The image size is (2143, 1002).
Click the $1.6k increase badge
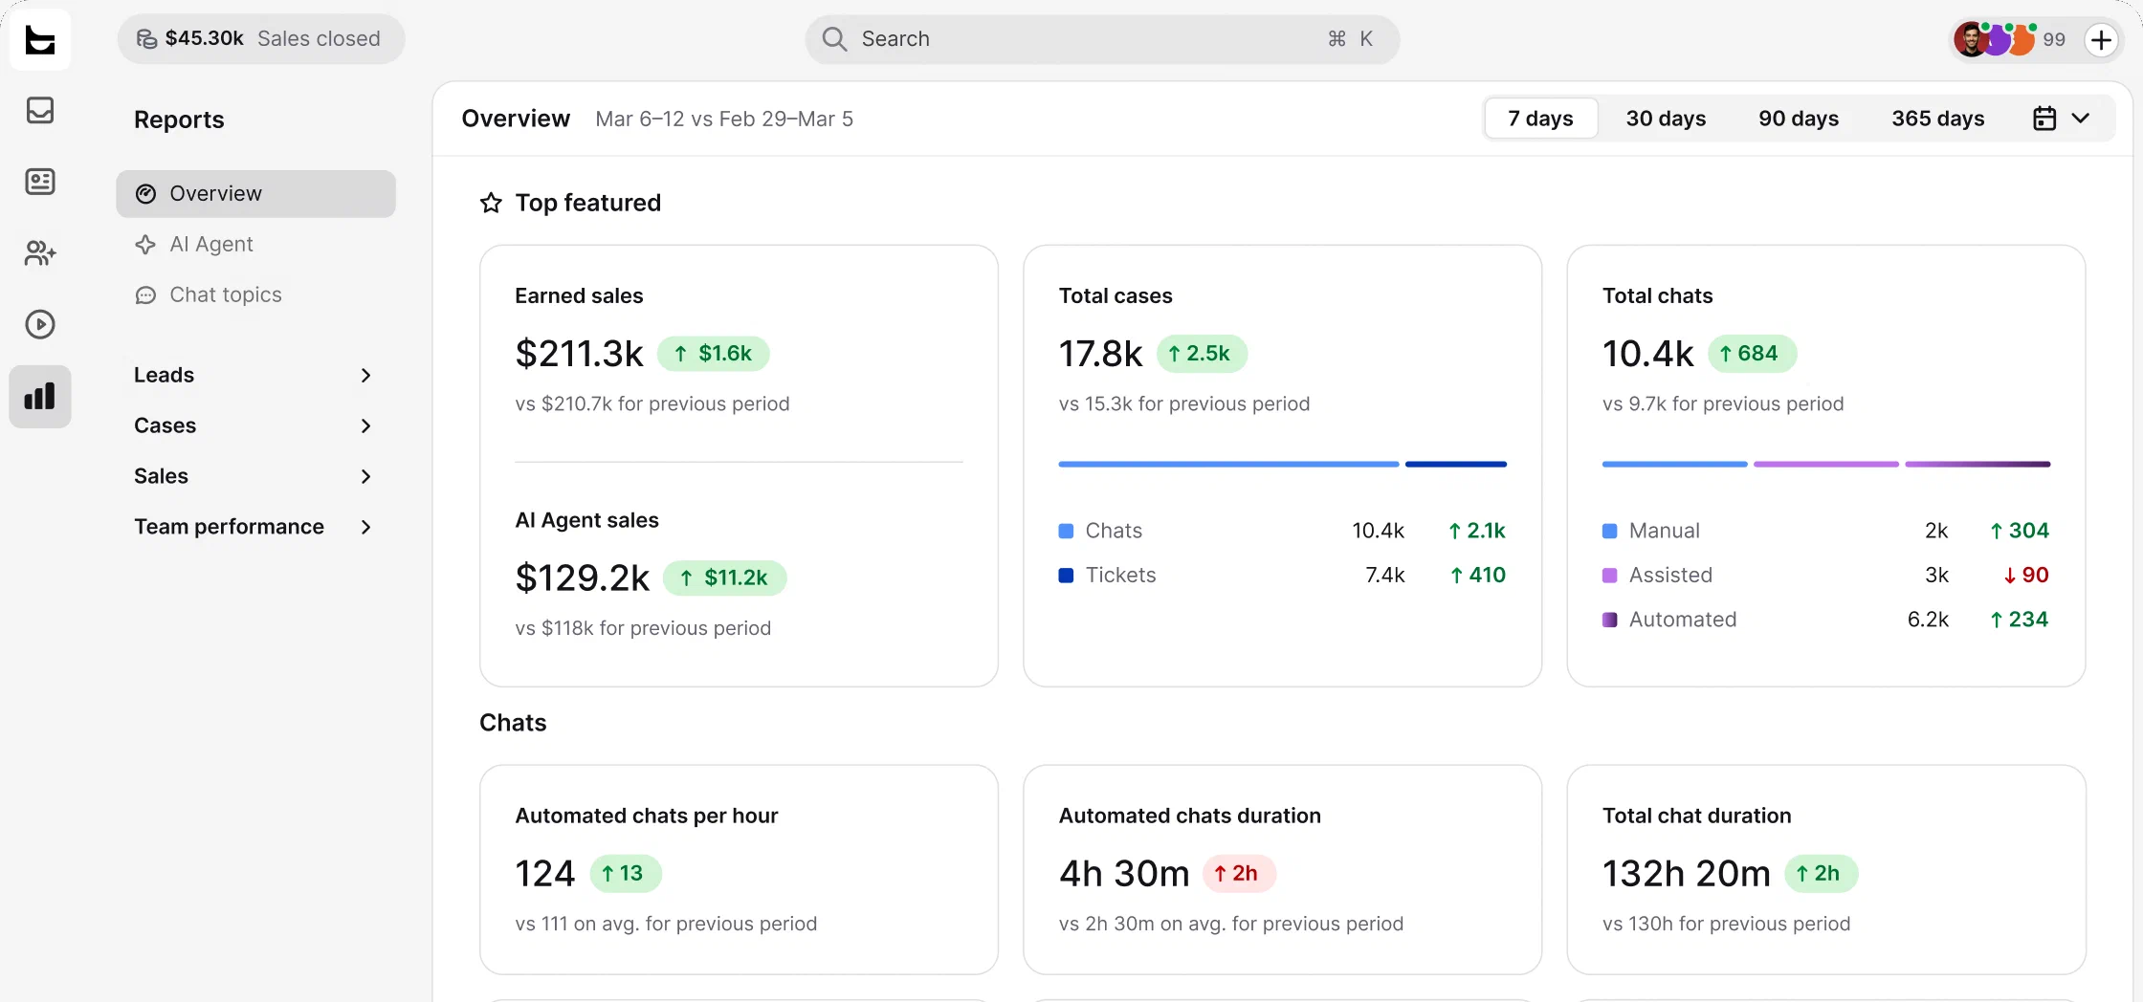[x=713, y=354]
